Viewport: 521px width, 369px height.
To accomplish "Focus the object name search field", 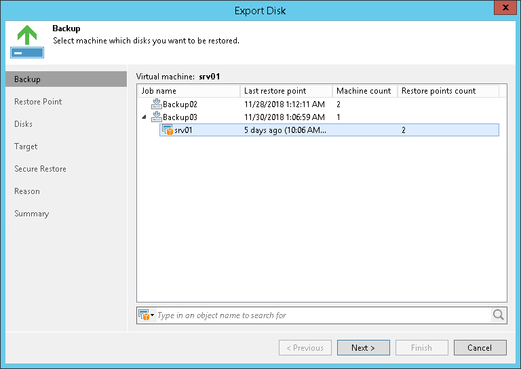I will (322, 315).
